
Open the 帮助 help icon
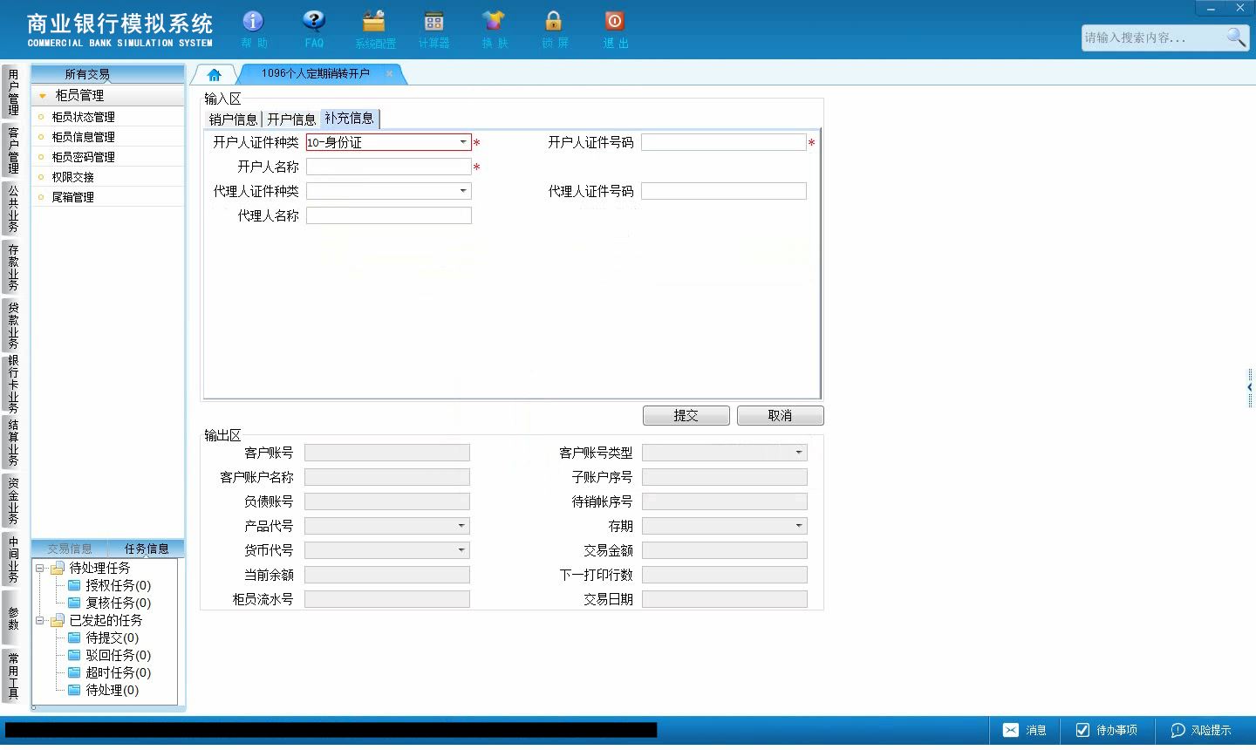pyautogui.click(x=253, y=22)
